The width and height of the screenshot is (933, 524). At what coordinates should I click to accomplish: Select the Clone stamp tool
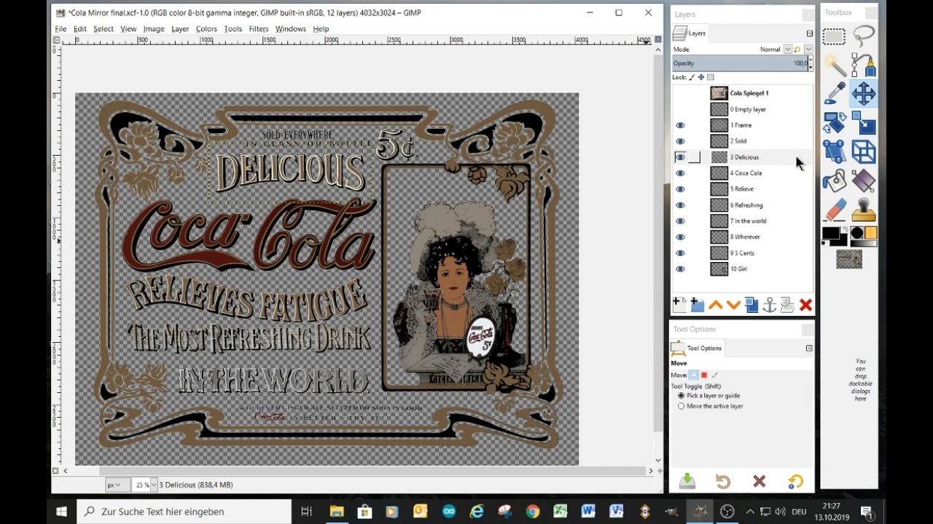pos(864,210)
